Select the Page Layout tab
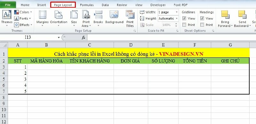 [x=63, y=5]
